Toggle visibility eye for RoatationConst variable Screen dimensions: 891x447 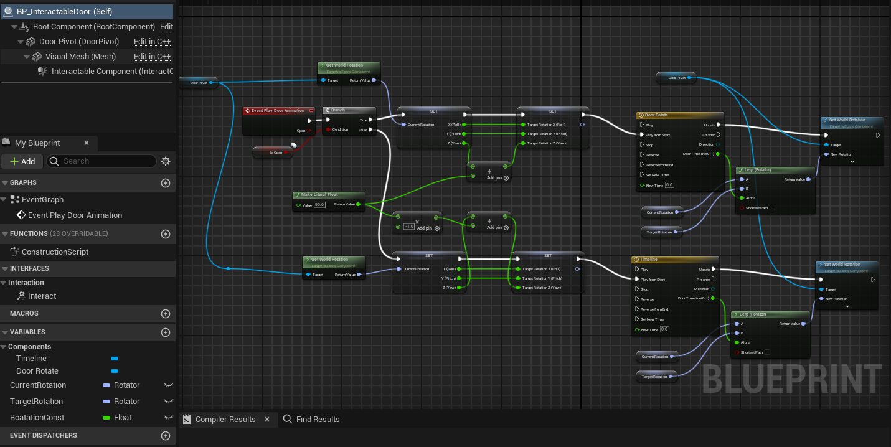168,418
